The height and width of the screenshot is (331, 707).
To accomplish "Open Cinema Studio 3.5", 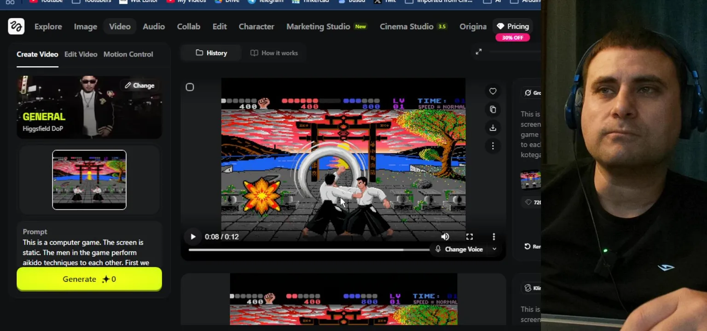I will click(x=413, y=27).
